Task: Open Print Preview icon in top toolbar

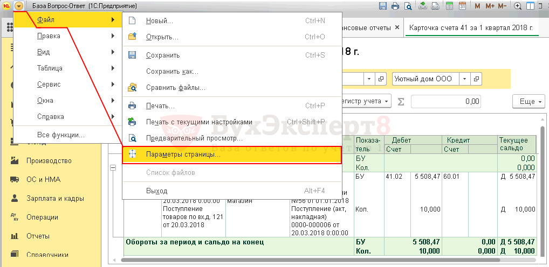Action: (408, 5)
